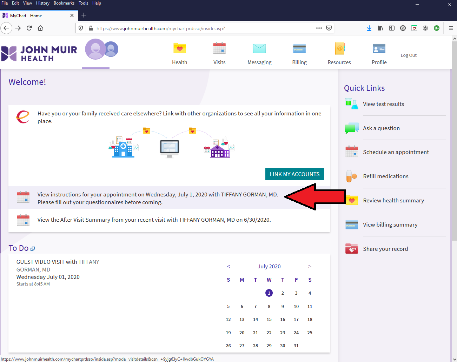
Task: Open the Profile ID card icon
Action: 379,48
